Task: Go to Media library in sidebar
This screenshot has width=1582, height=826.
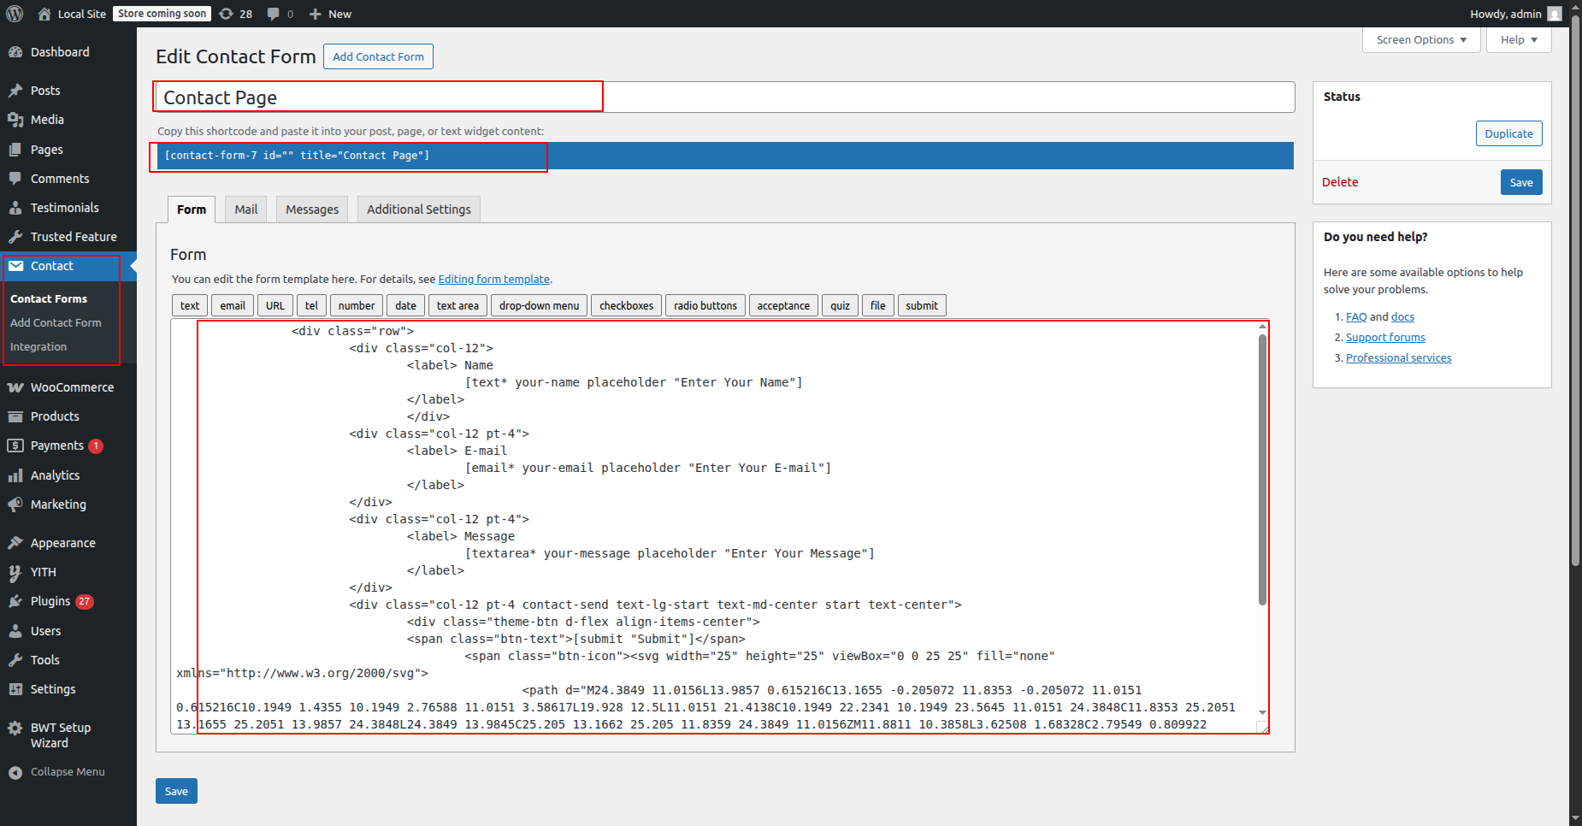Action: click(47, 120)
